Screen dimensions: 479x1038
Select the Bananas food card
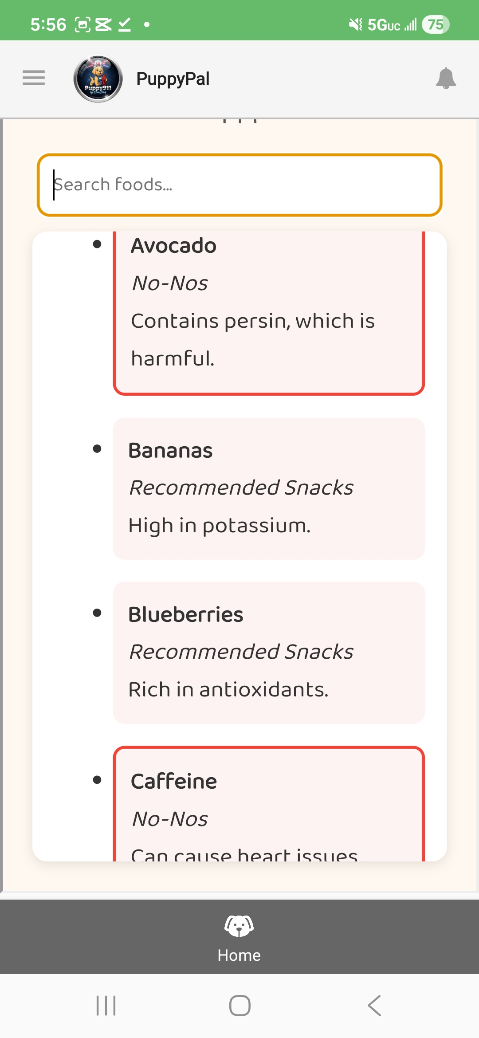pos(269,488)
